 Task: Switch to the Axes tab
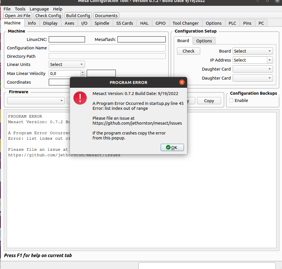pos(69,23)
